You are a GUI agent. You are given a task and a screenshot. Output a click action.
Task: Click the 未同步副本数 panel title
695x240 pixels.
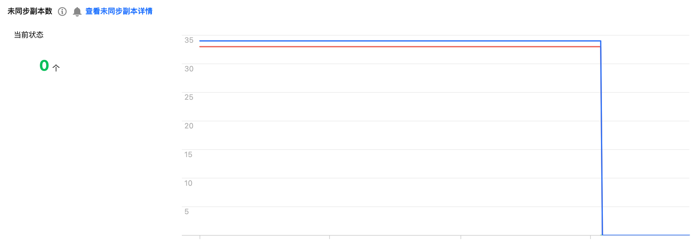(30, 11)
